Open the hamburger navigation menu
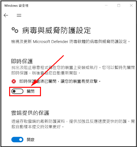The image size is (137, 147). pos(19,15)
